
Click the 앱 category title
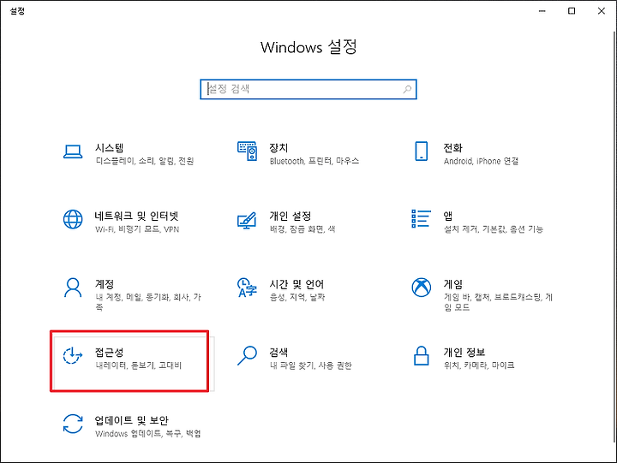click(448, 216)
